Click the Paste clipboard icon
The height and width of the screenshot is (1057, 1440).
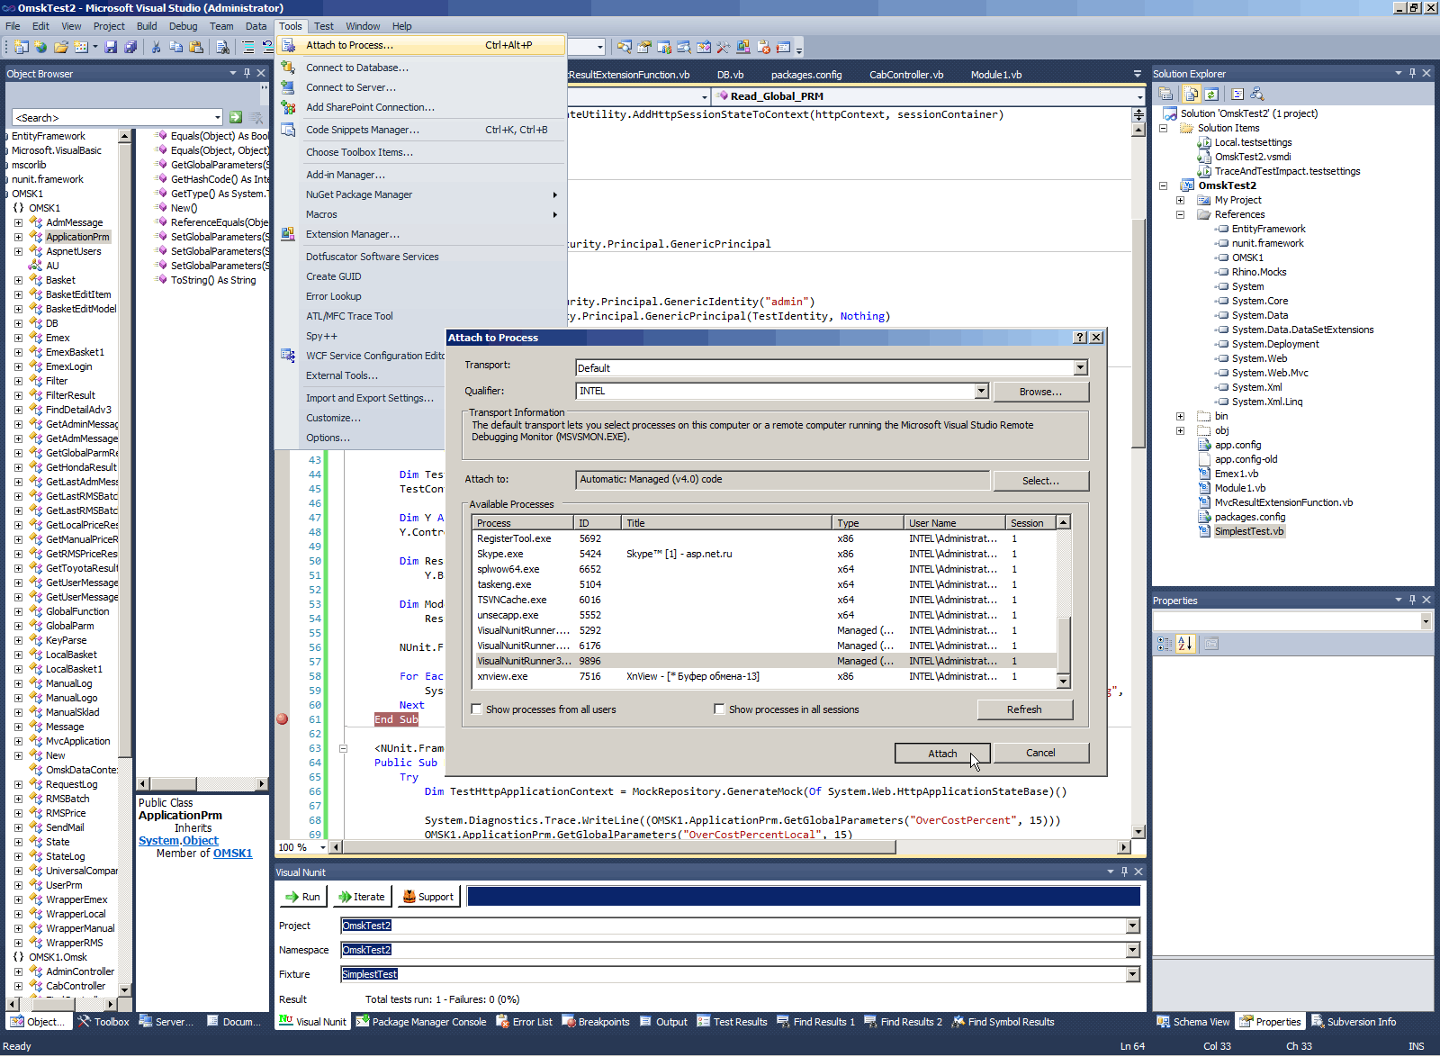click(x=195, y=47)
